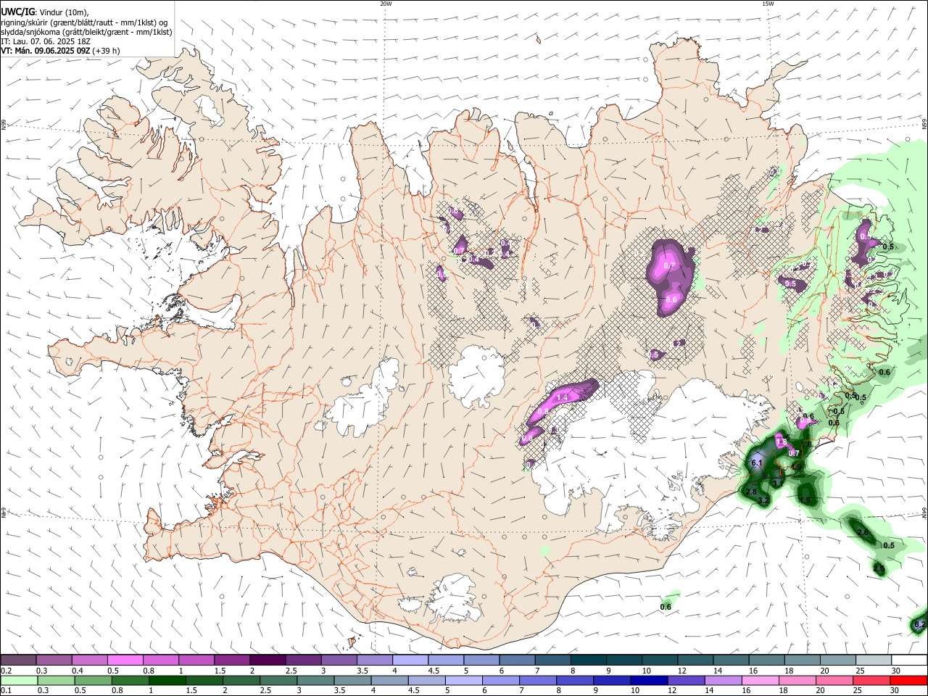Click the 15W longitude label
928x696 pixels.
click(x=768, y=4)
